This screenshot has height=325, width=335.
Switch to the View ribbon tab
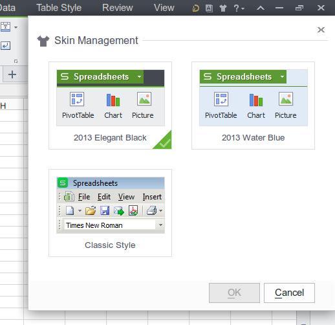click(164, 8)
